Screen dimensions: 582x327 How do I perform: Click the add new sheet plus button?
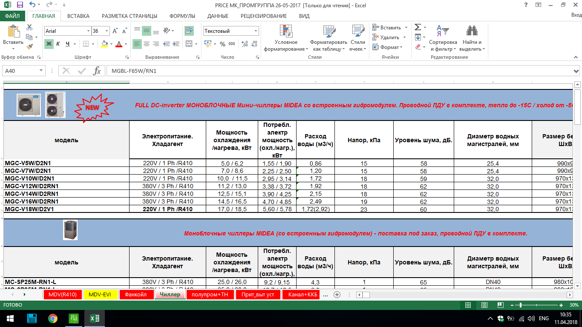[337, 295]
